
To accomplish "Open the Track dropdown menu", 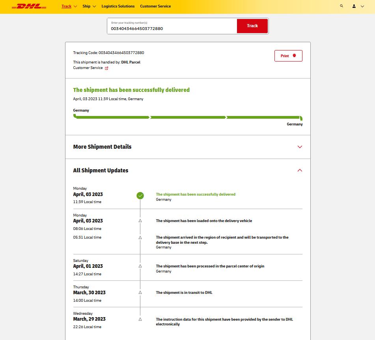I will [x=69, y=6].
